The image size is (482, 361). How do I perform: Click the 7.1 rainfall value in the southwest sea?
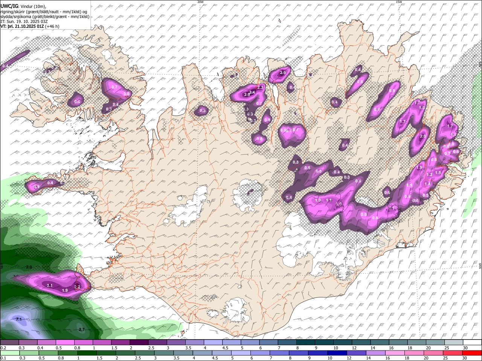tap(19, 319)
